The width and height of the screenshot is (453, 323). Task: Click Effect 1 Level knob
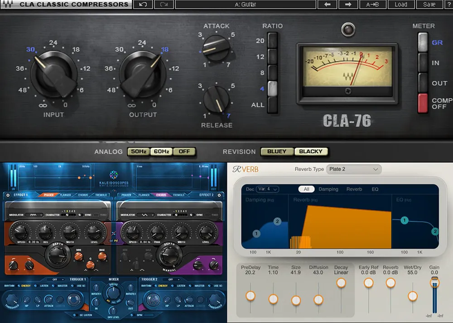(x=94, y=232)
